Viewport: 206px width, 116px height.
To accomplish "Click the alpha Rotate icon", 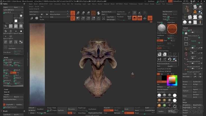I will [16, 42].
